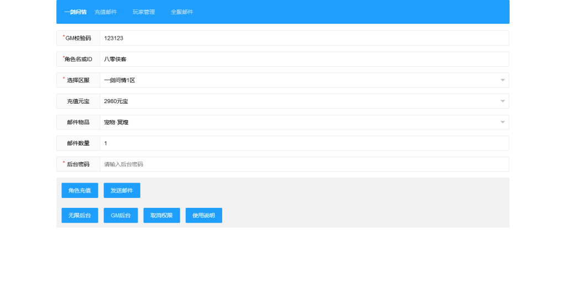Focus the 邮件数量 quantity field

pyautogui.click(x=304, y=143)
